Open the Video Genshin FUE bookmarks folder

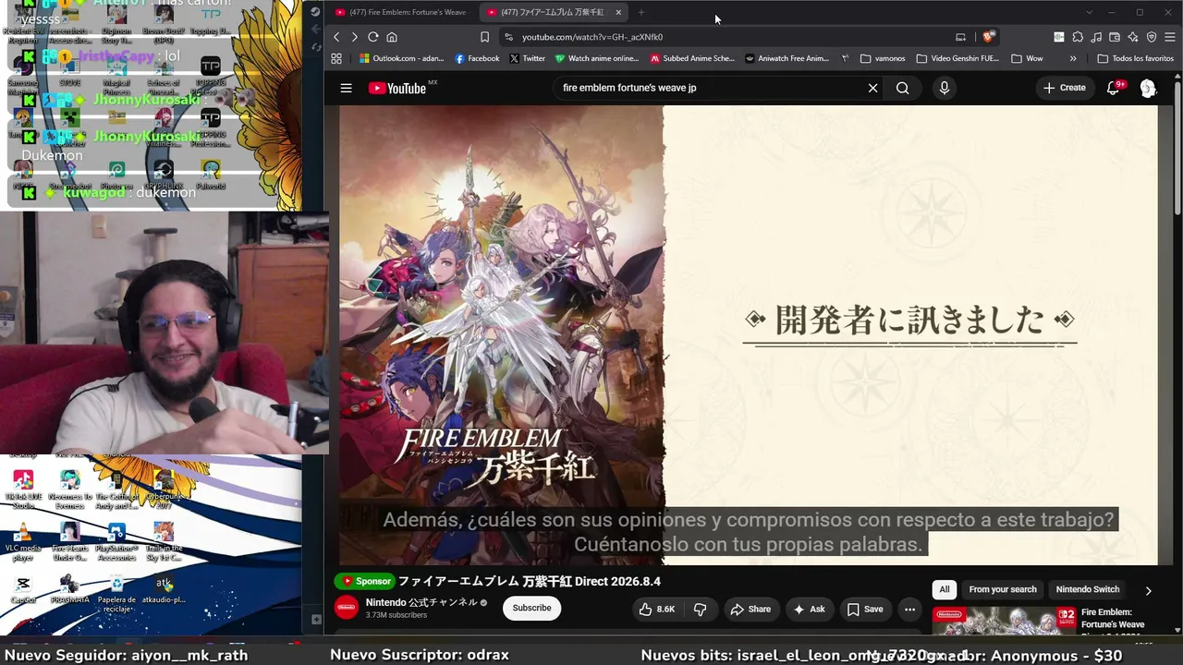coord(957,58)
